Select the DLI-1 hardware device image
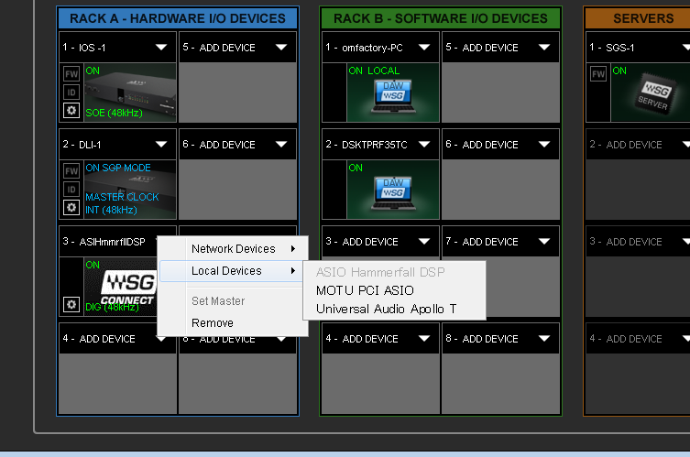Screen dimensions: 690x457 pyautogui.click(x=130, y=190)
